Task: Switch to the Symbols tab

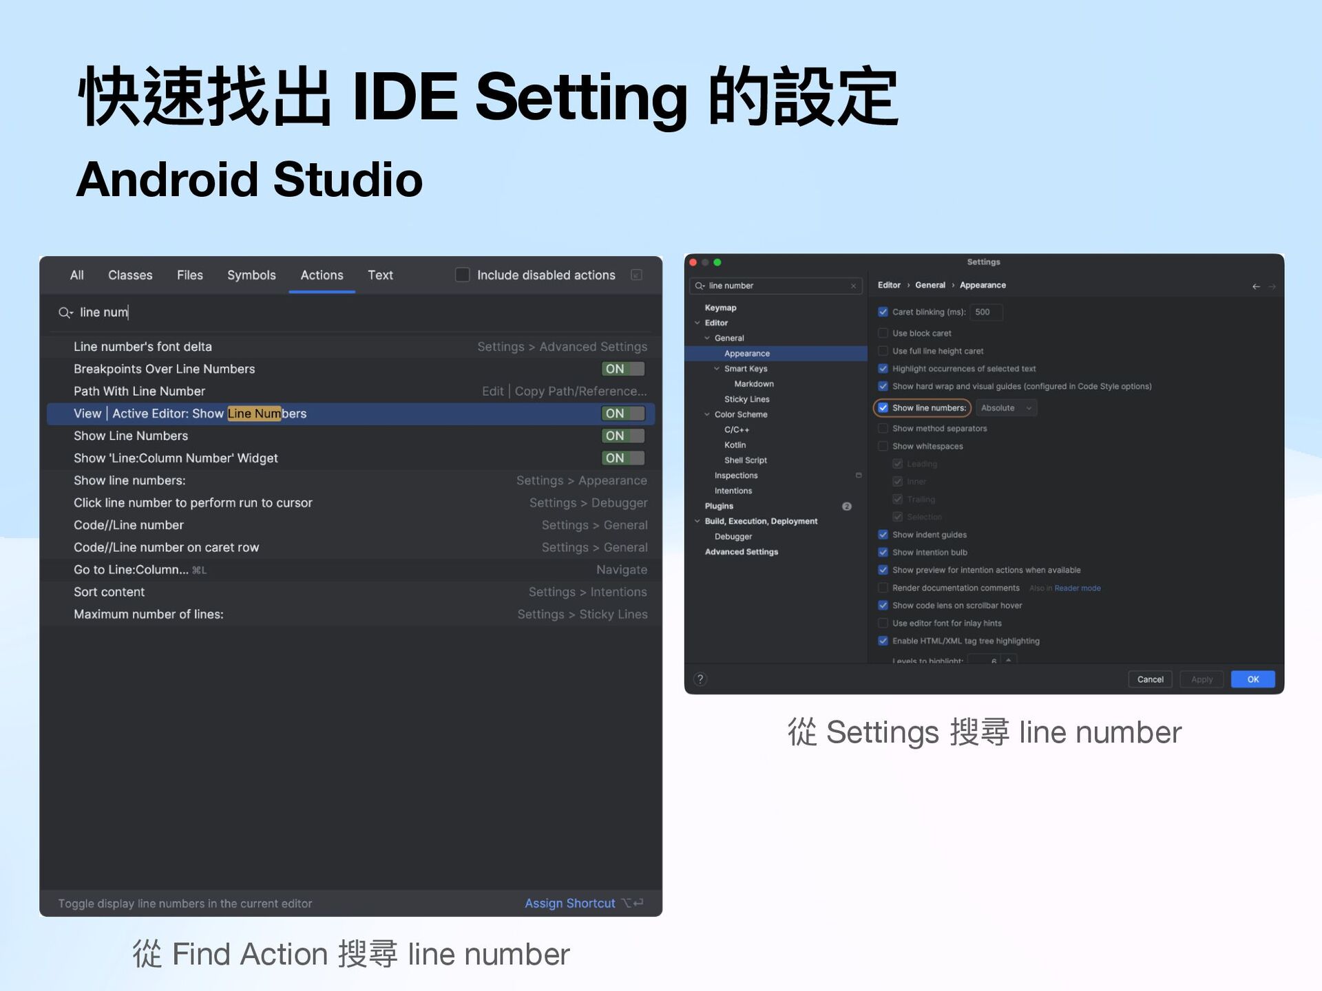Action: (251, 275)
